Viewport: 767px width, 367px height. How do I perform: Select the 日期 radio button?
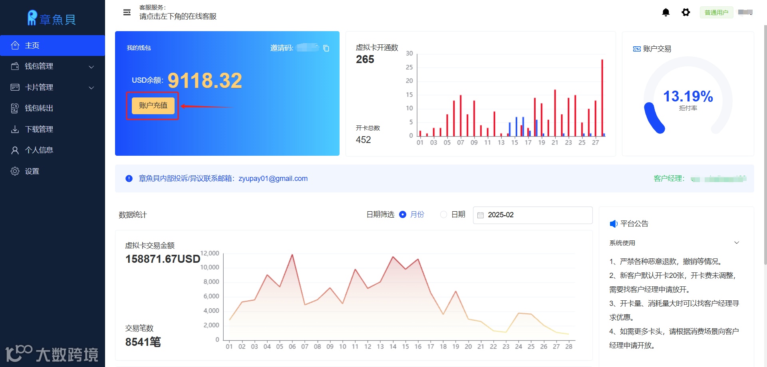click(443, 214)
